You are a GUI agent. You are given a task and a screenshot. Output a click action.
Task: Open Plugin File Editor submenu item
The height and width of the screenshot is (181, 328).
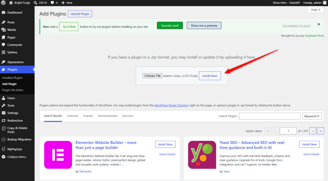[x=13, y=90]
